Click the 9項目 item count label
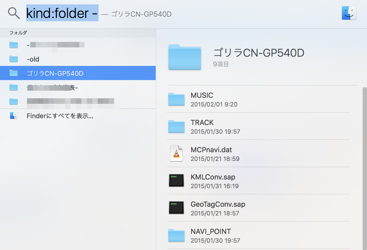 [x=221, y=64]
